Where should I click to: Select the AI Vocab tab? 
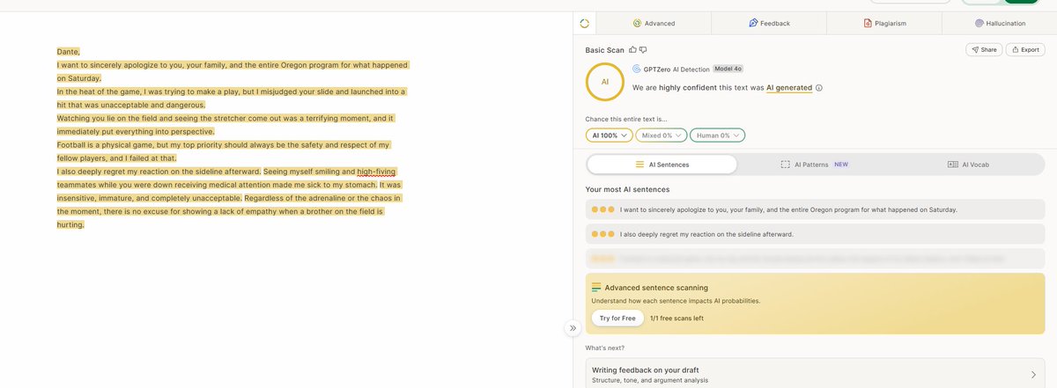pos(967,165)
